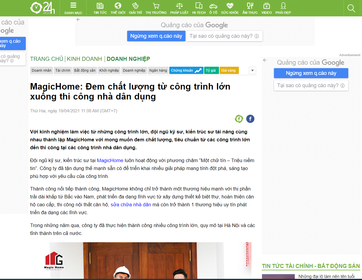
Task: Share article via blue Facebook icon
Action: 250,119
